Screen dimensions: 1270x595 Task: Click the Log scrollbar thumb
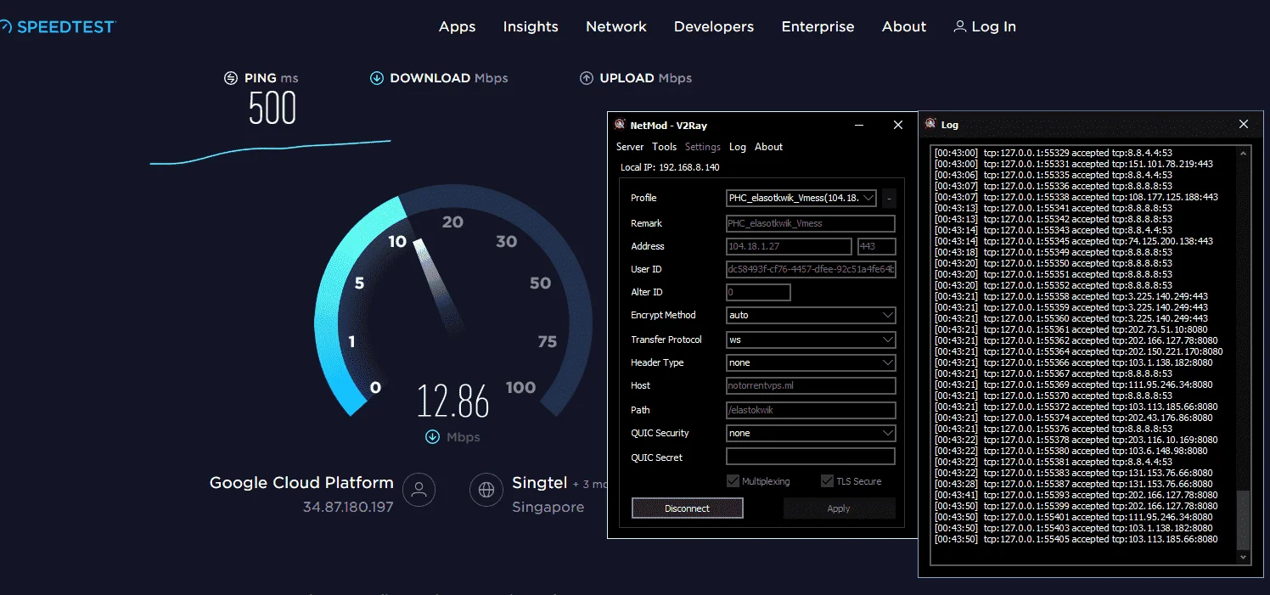1244,519
